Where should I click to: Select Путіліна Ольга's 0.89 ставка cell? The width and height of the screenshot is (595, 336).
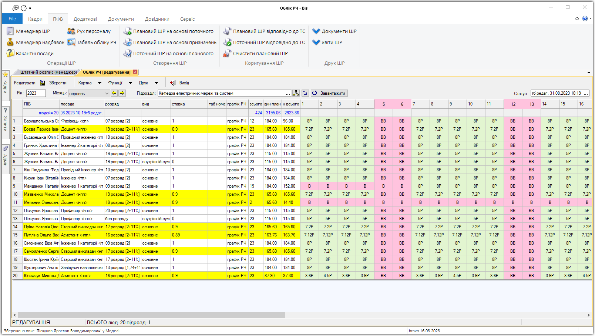click(x=189, y=235)
